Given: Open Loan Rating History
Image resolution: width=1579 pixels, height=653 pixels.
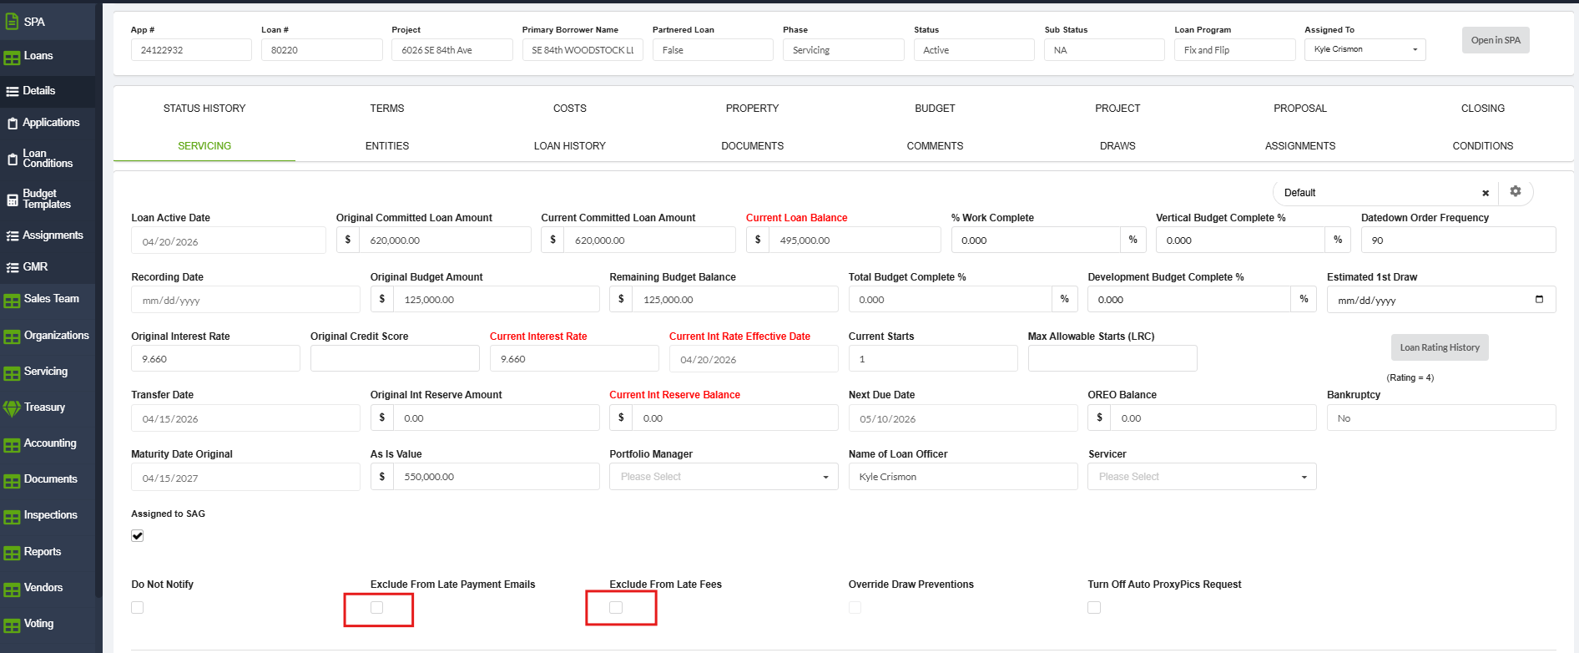Looking at the screenshot, I should pos(1440,347).
